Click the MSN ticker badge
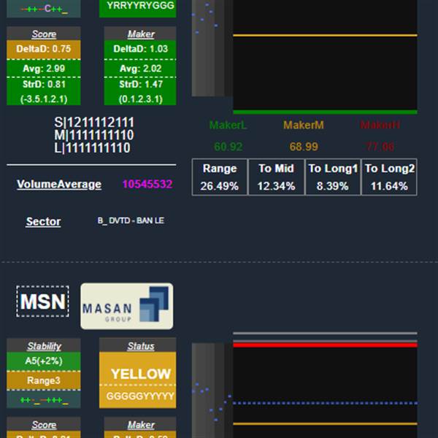Screen dimensions: 438x438 tap(43, 301)
